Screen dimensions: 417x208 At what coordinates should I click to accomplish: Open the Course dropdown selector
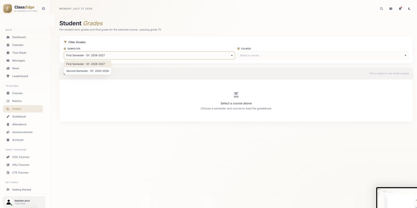click(x=323, y=55)
